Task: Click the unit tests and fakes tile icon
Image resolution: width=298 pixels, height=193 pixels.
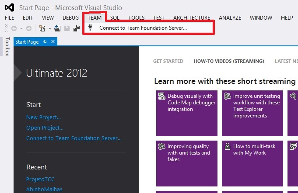Action: pos(162,146)
